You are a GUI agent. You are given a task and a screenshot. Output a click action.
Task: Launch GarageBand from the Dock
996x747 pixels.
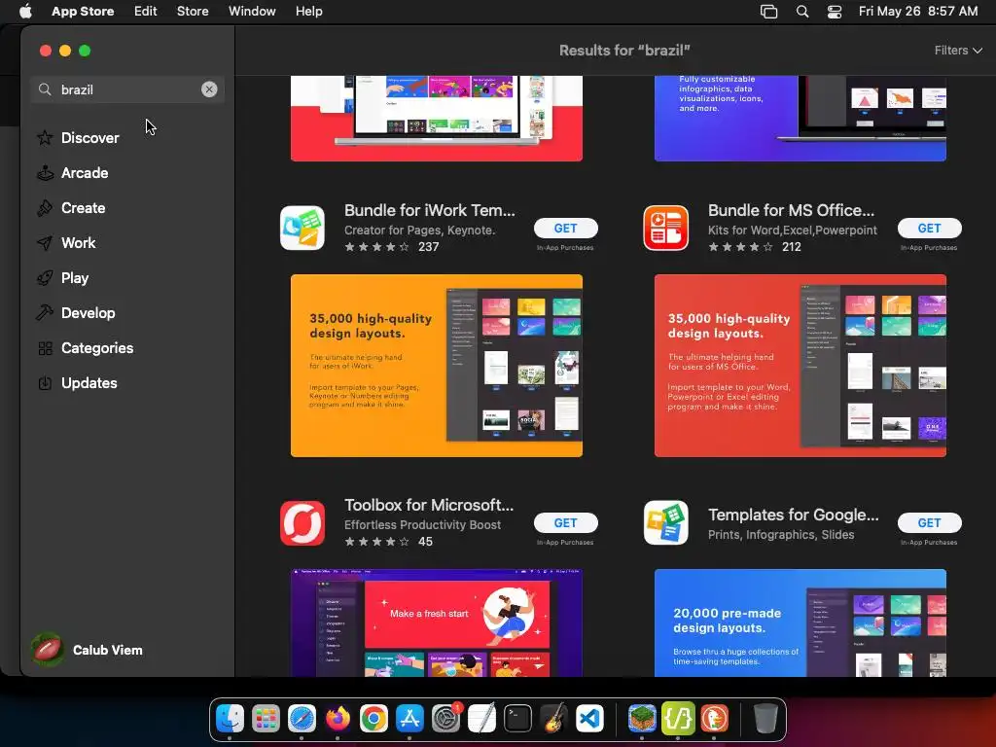pos(553,719)
